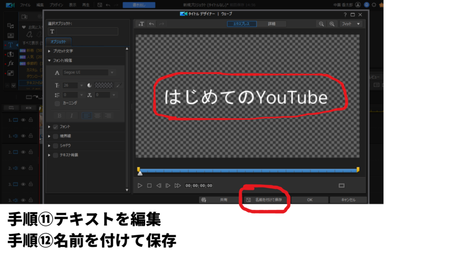Open Title Room T icon in main window
This screenshot has height=259, width=462.
pos(10,45)
